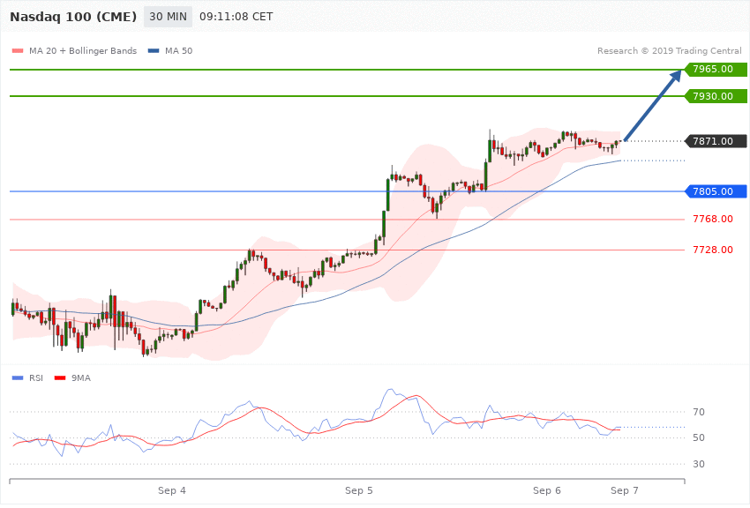
Task: Click the Sep 4 date axis label
Action: 172,490
